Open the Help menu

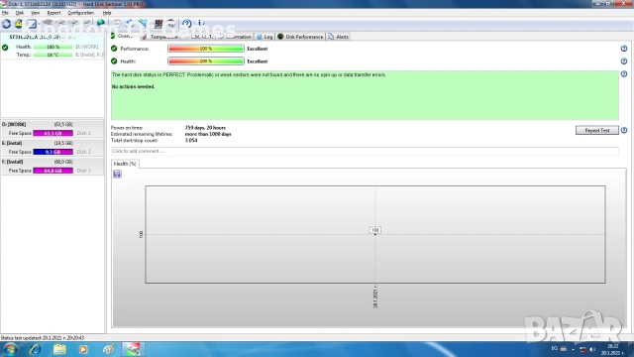(x=107, y=13)
